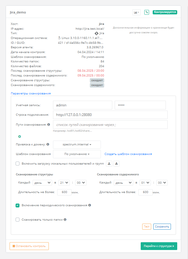The image size is (188, 259).
Task: Focus the admin account name field
Action: (x=83, y=105)
